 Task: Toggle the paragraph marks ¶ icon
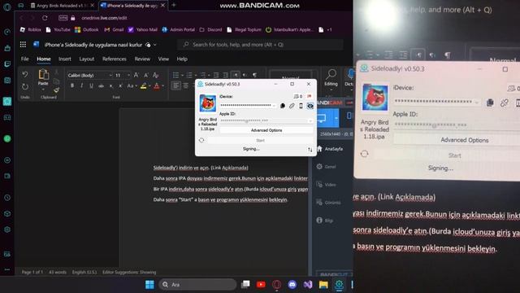click(x=254, y=75)
